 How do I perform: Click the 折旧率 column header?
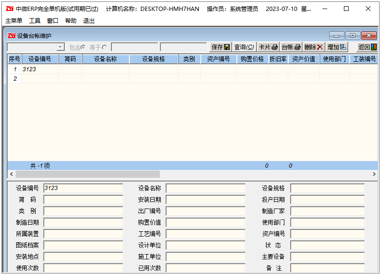click(x=278, y=59)
